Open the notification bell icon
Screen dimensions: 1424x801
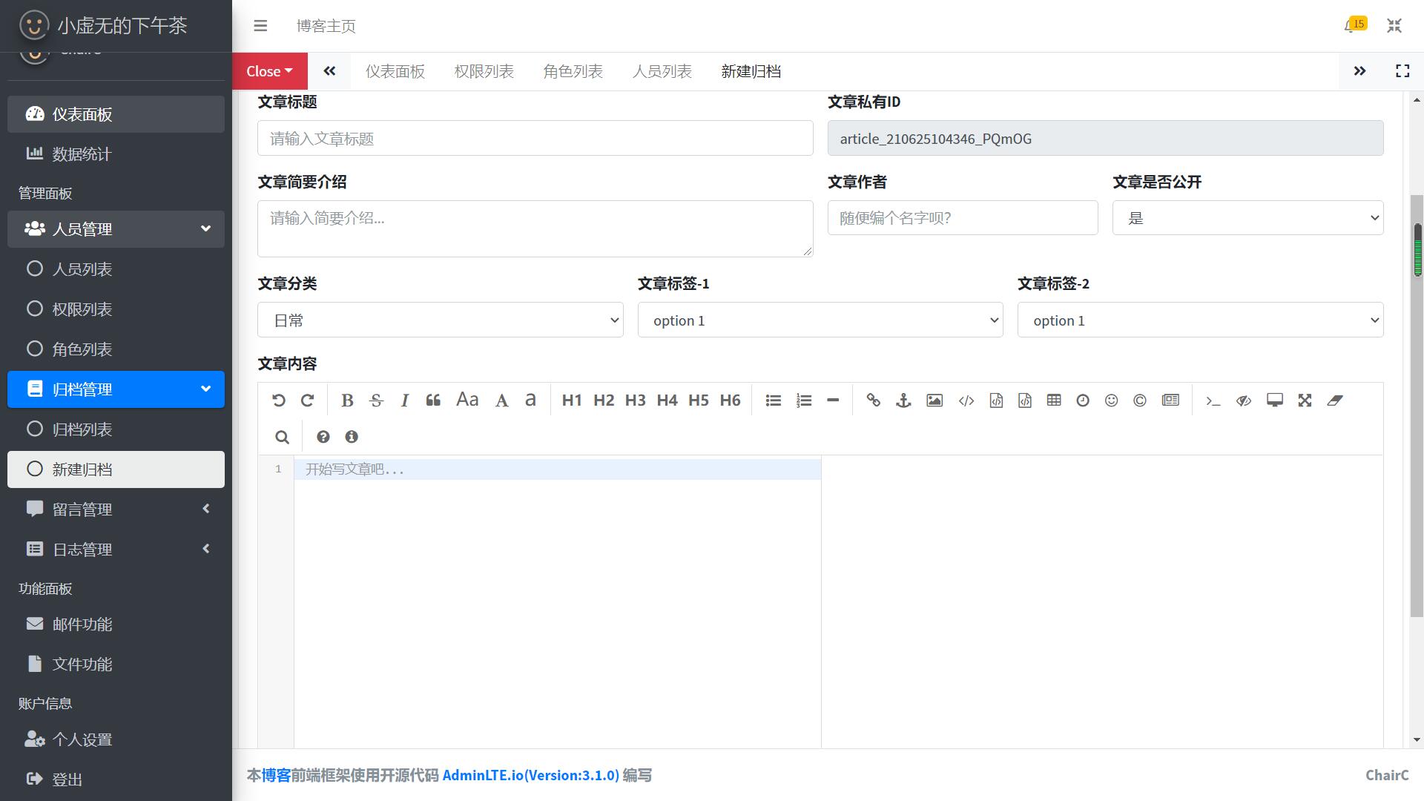point(1350,26)
